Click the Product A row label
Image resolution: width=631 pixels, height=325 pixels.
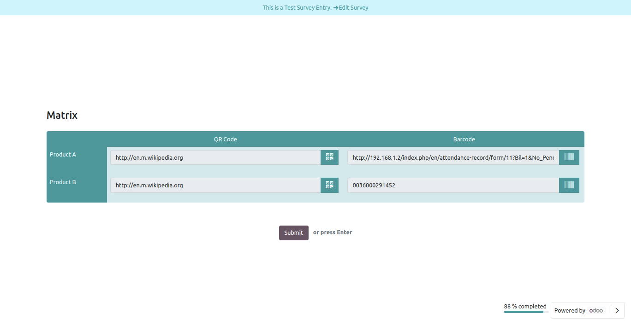(x=63, y=155)
